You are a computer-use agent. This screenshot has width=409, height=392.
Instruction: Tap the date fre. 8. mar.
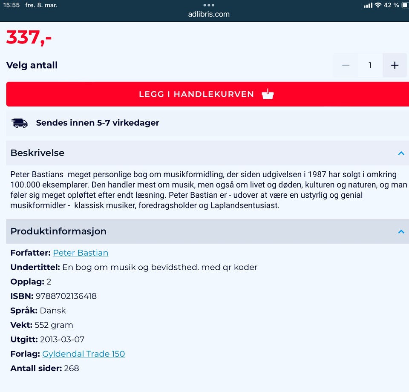(41, 5)
